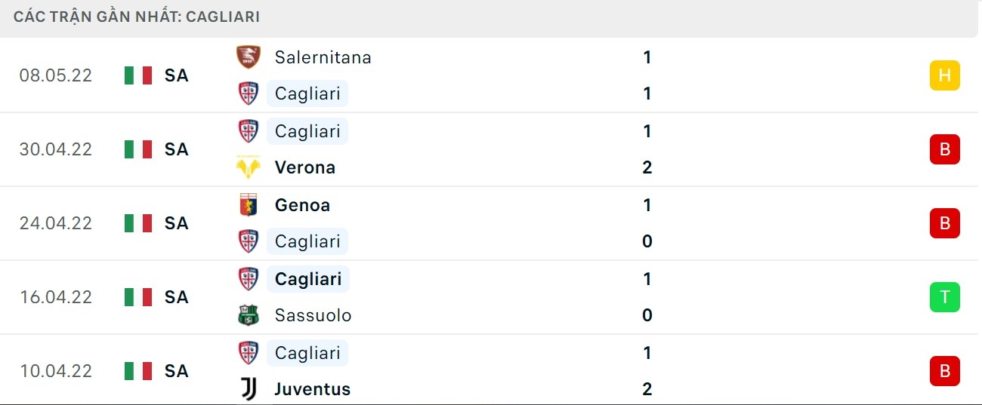Screen dimensions: 982x405
Task: Click Italy flag on the 08.05.22 row
Action: pyautogui.click(x=138, y=75)
